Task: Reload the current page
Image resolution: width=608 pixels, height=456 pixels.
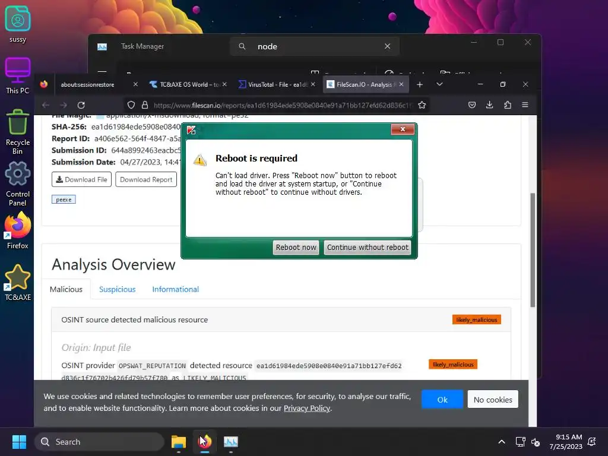Action: (81, 105)
